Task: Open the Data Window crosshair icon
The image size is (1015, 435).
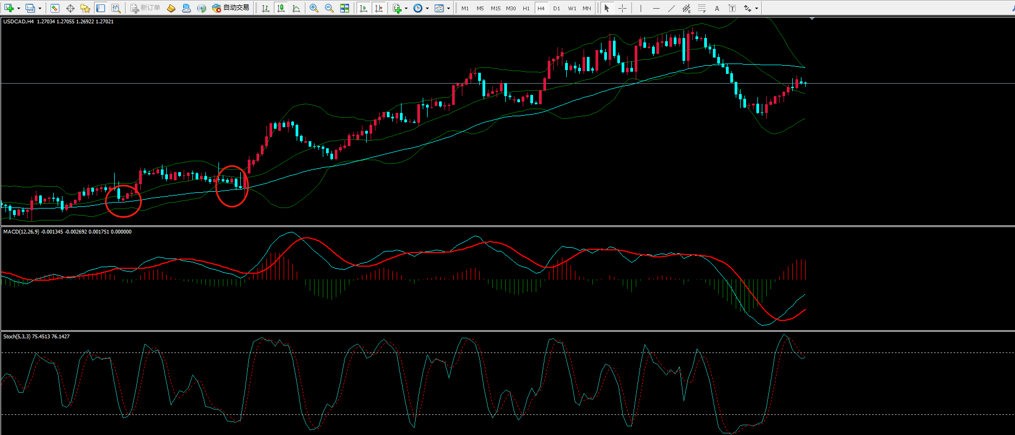Action: point(70,8)
